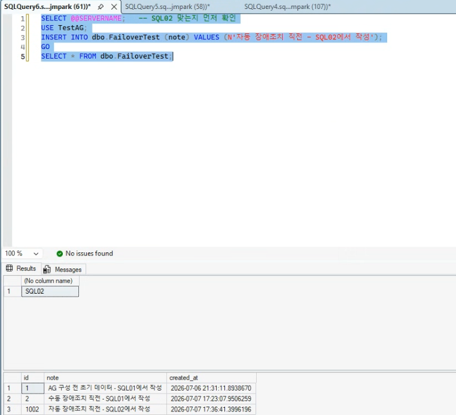456x415 pixels.
Task: Switch to the SQLQuery5 tab
Action: 167,7
